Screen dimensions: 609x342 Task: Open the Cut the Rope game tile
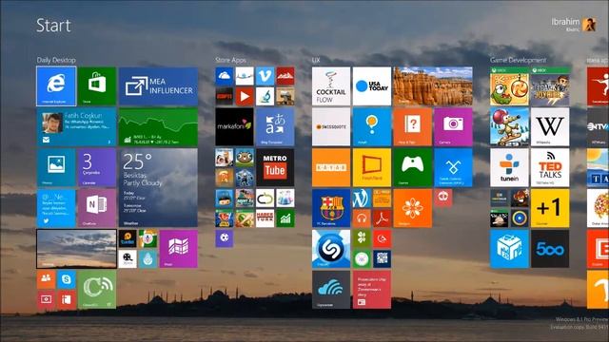(509, 86)
